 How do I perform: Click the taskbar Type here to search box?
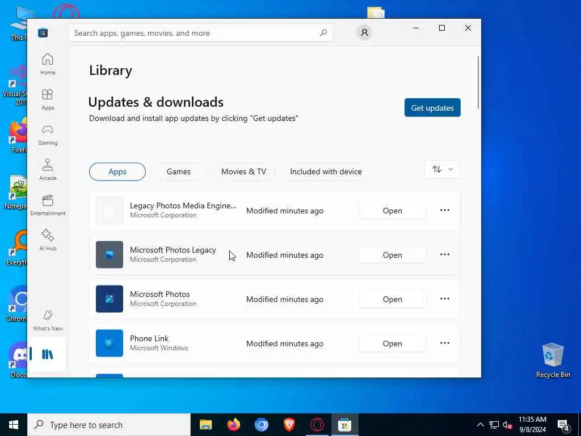click(x=109, y=425)
